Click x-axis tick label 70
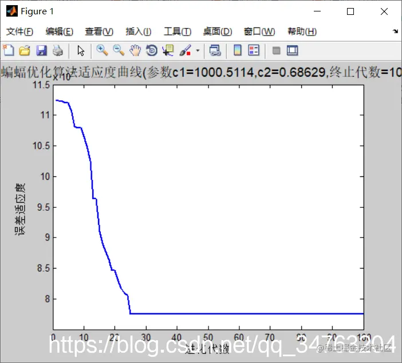This screenshot has height=363, width=402. [270, 337]
